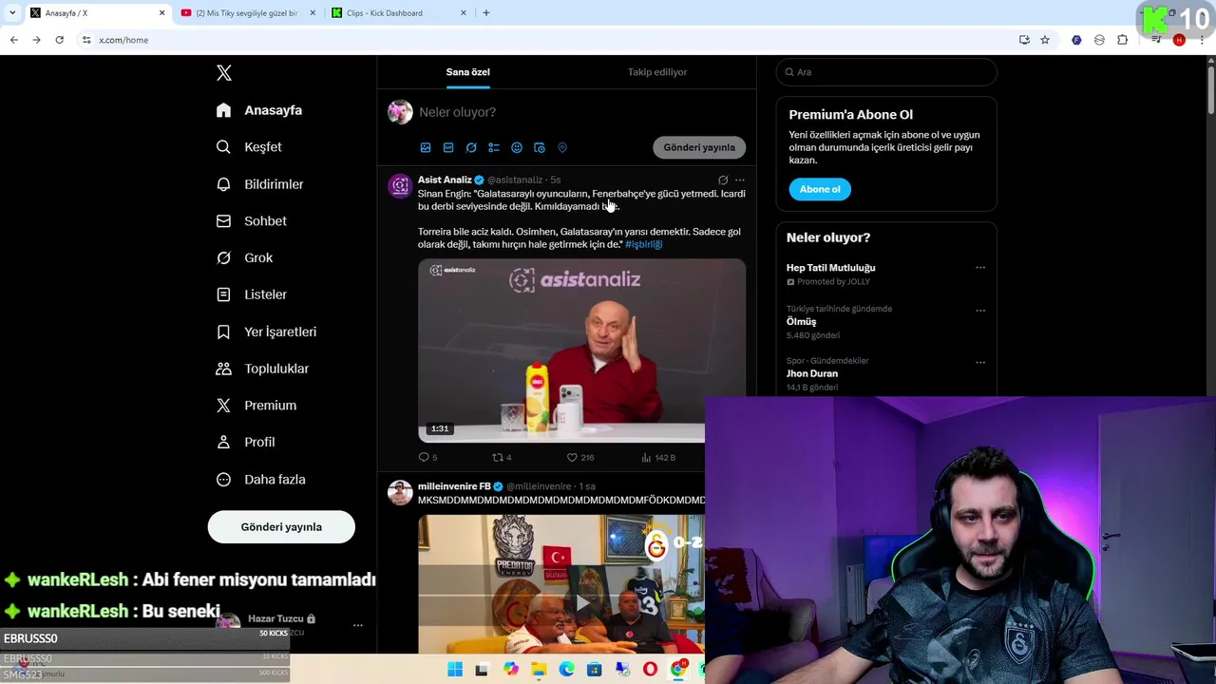Screen dimensions: 1216x684
Task: Add a poll to post
Action: 494,148
